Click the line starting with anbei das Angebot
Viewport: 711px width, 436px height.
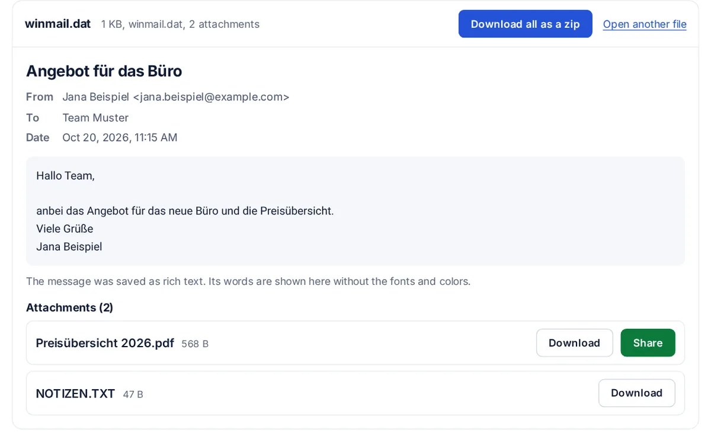pyautogui.click(x=185, y=211)
